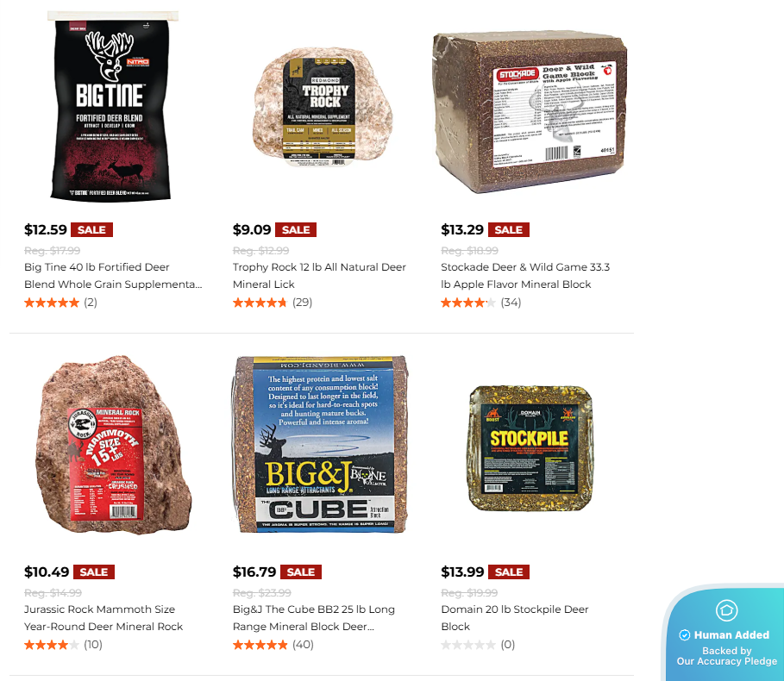Screen dimensions: 784x681
Task: Open the Stockade Game Block product image
Action: click(x=530, y=111)
